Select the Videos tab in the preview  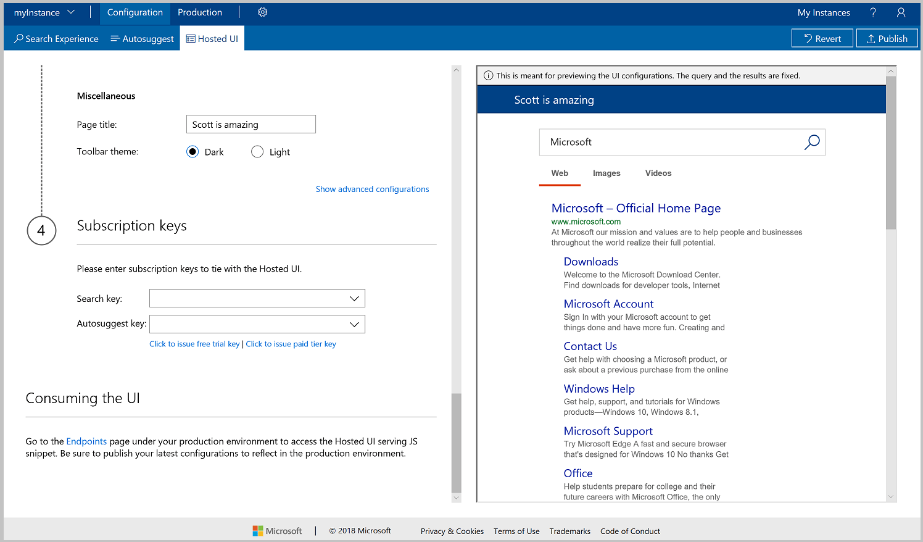tap(658, 173)
